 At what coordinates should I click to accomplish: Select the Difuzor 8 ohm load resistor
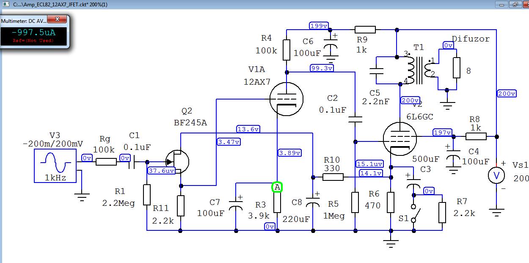click(456, 68)
